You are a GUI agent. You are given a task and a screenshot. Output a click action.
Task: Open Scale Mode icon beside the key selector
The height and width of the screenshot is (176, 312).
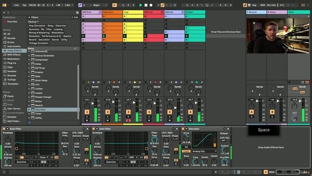tap(80, 5)
